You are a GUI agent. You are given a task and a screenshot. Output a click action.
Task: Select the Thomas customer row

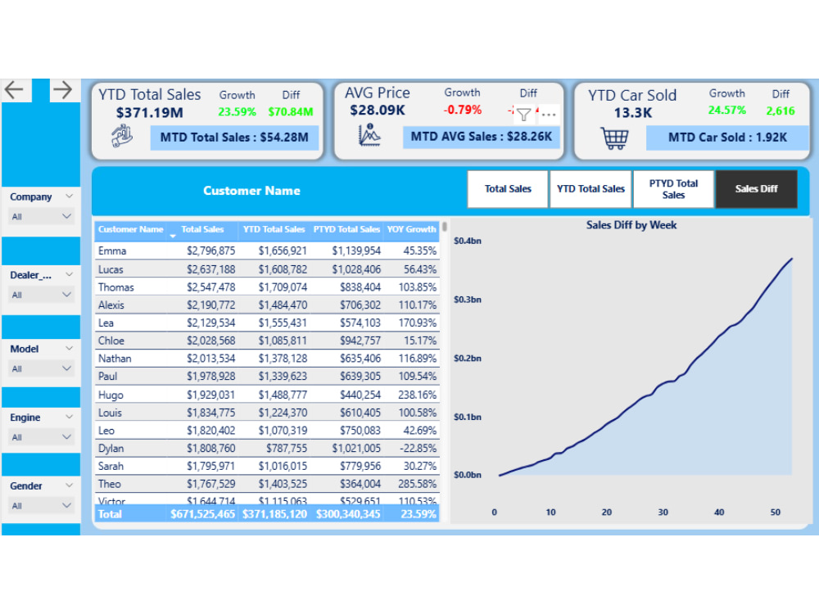(x=267, y=287)
